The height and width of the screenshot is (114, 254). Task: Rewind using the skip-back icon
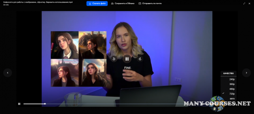click(x=114, y=59)
